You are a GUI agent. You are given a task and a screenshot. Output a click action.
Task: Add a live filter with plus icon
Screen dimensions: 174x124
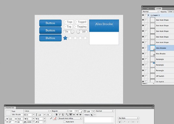(91, 115)
